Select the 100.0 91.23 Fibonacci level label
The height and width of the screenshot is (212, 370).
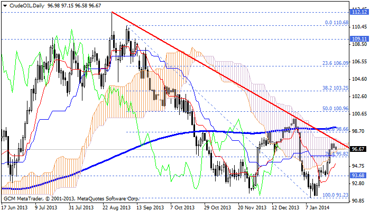pyautogui.click(x=336, y=195)
